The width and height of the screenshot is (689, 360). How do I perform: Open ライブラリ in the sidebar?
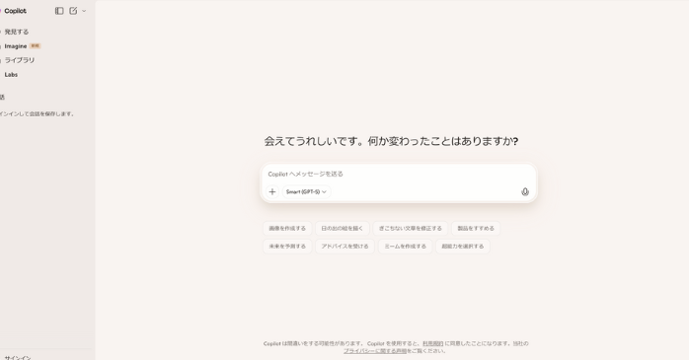pos(20,60)
